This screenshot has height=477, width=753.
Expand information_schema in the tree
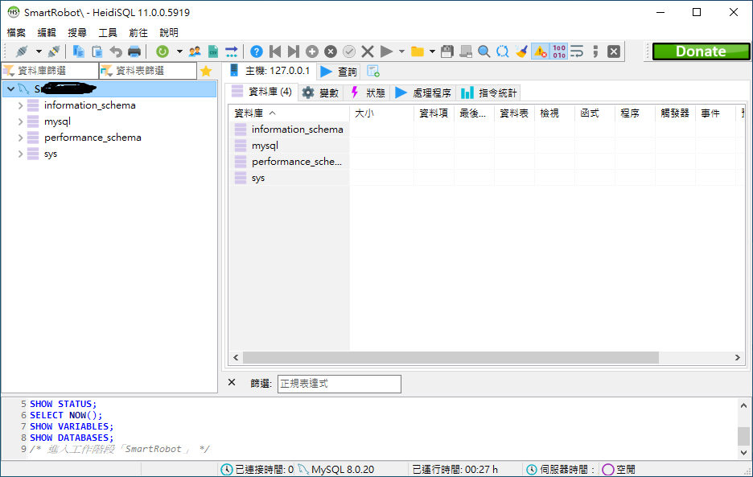coord(21,105)
